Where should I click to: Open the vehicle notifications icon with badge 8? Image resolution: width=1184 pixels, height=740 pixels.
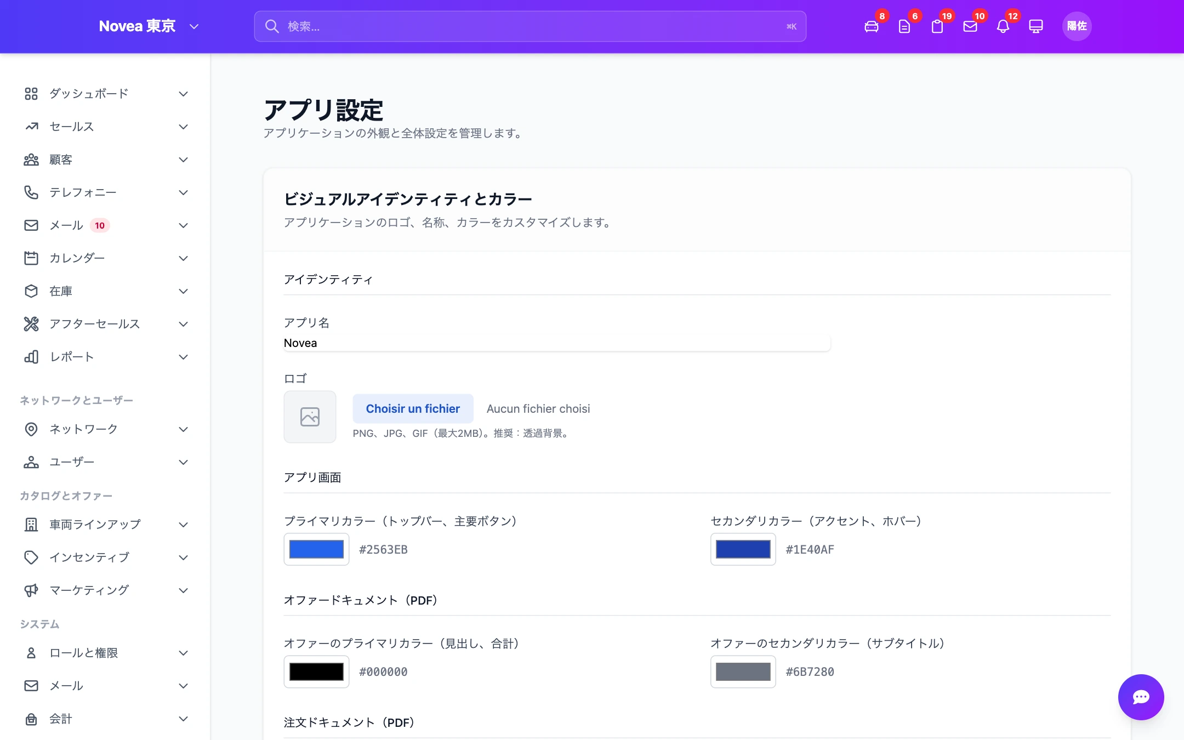[x=871, y=26]
